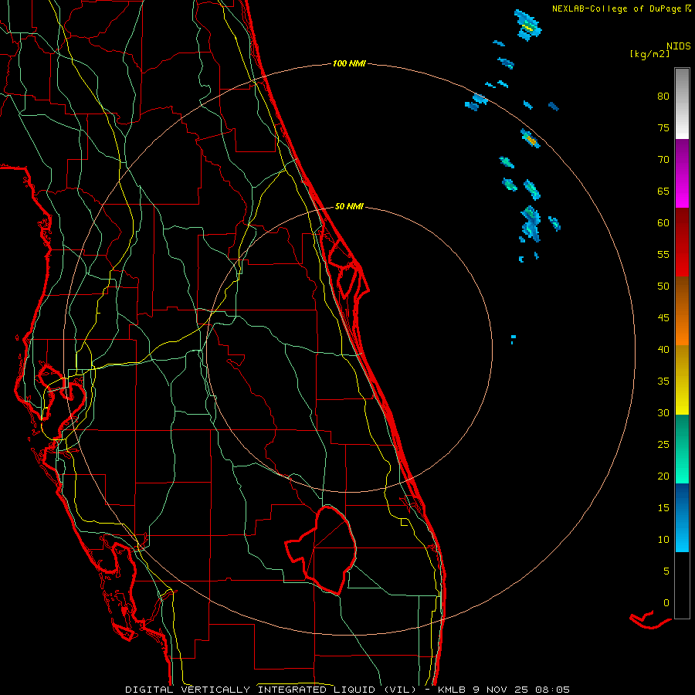Click the 35 value on color scale

click(x=663, y=381)
